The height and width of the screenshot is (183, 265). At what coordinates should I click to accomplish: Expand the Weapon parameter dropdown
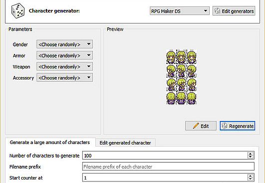click(x=64, y=66)
